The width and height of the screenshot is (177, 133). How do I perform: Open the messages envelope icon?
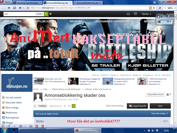pos(128,14)
